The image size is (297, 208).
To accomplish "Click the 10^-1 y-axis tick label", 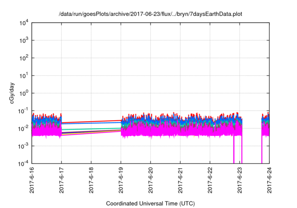I will 23,111.
